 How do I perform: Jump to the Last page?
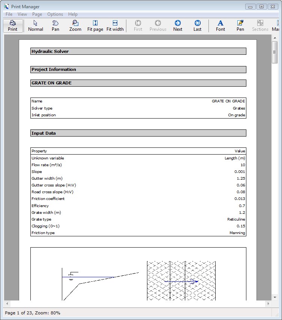pos(197,26)
